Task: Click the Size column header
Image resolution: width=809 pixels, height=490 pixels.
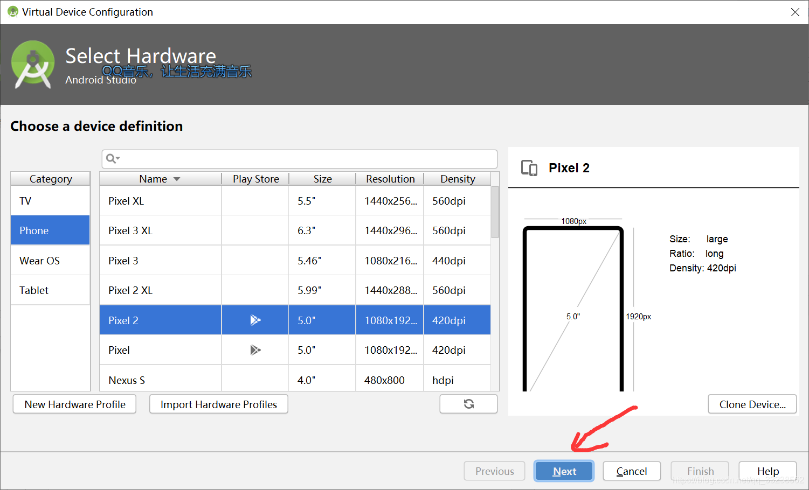Action: tap(322, 179)
